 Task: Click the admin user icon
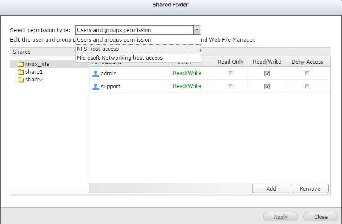click(x=96, y=74)
